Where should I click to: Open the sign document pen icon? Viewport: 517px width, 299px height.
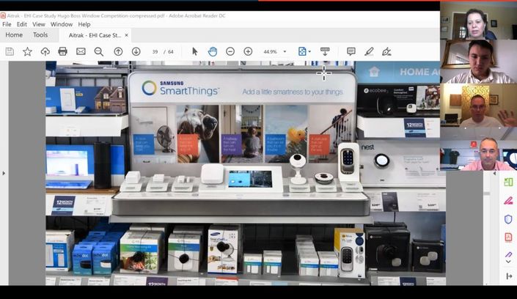point(386,51)
